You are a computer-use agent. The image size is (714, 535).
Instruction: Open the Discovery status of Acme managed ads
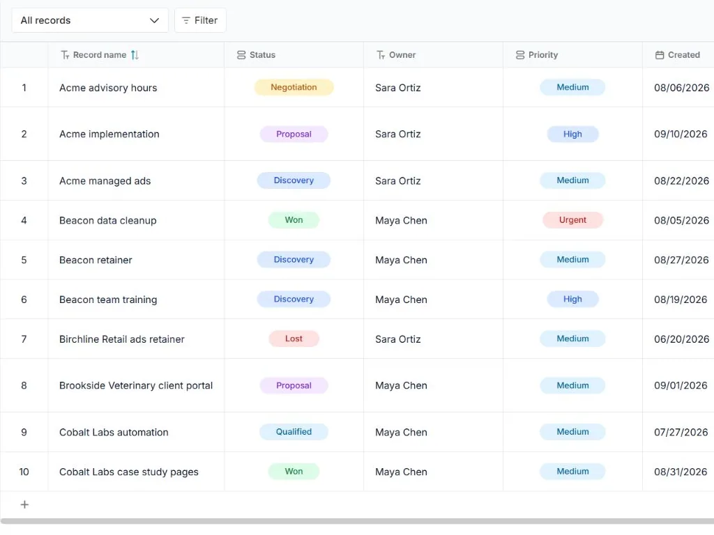294,180
